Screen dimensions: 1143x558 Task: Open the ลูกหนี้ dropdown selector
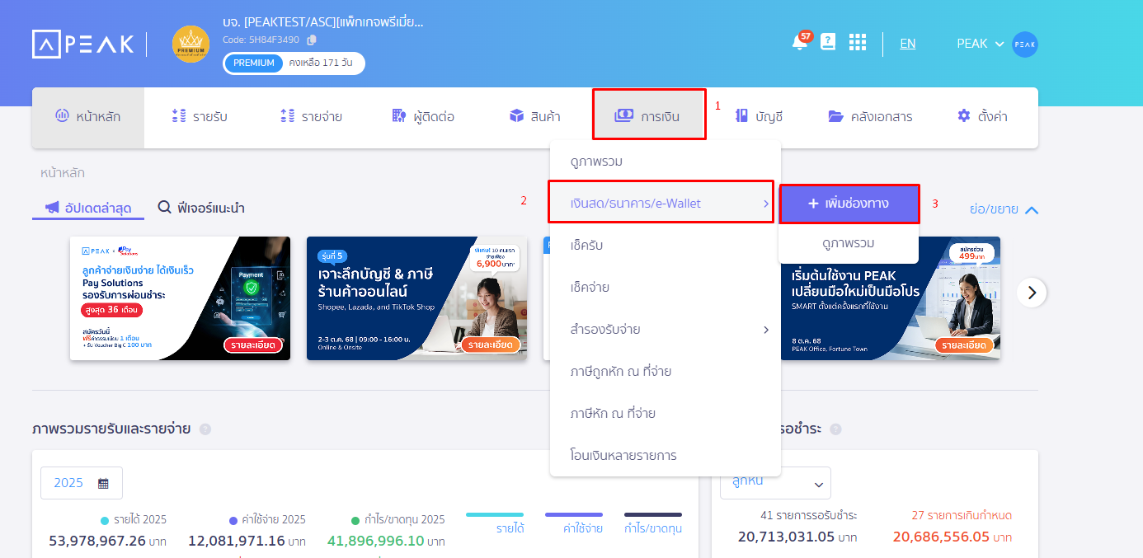coord(774,482)
